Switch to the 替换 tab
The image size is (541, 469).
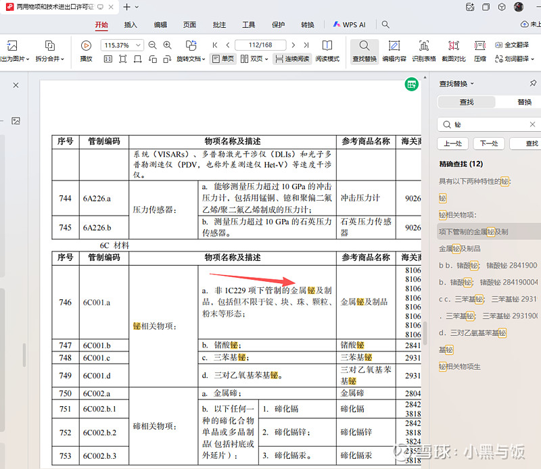tap(524, 102)
